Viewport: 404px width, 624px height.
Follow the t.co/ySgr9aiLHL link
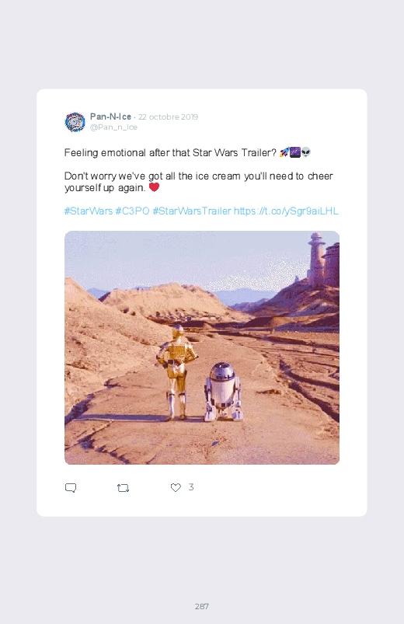[x=286, y=211]
